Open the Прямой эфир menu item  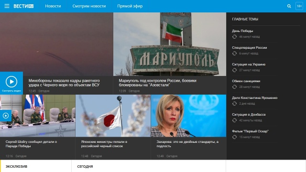click(x=130, y=6)
